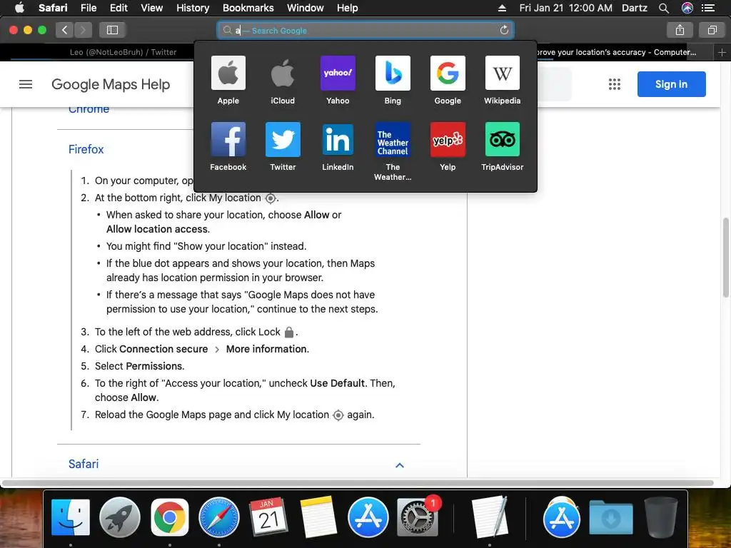The image size is (731, 548).
Task: Open the View menu
Action: click(x=151, y=8)
